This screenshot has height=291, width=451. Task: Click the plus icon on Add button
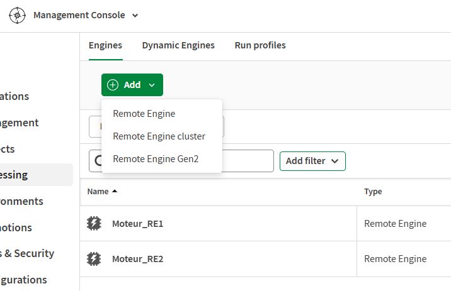click(x=113, y=85)
